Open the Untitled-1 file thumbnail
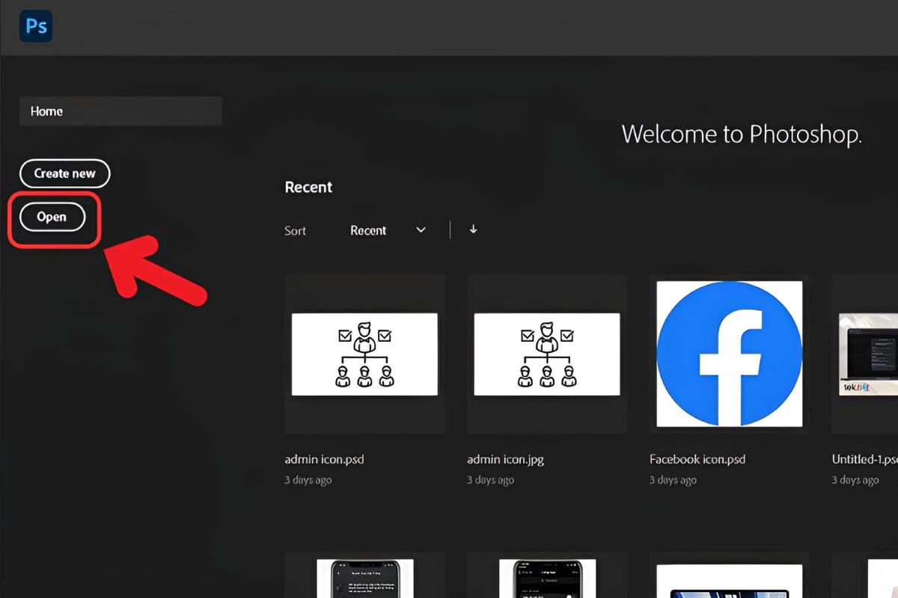Screen dimensions: 898x598 [868, 354]
